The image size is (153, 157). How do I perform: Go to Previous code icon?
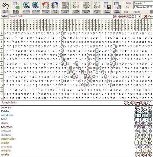click(x=46, y=5)
